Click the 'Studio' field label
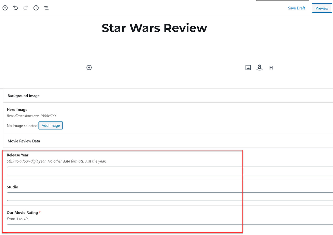 click(x=12, y=187)
